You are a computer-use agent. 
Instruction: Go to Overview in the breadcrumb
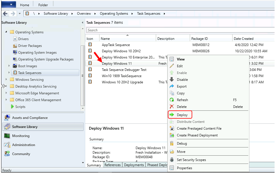84,14
